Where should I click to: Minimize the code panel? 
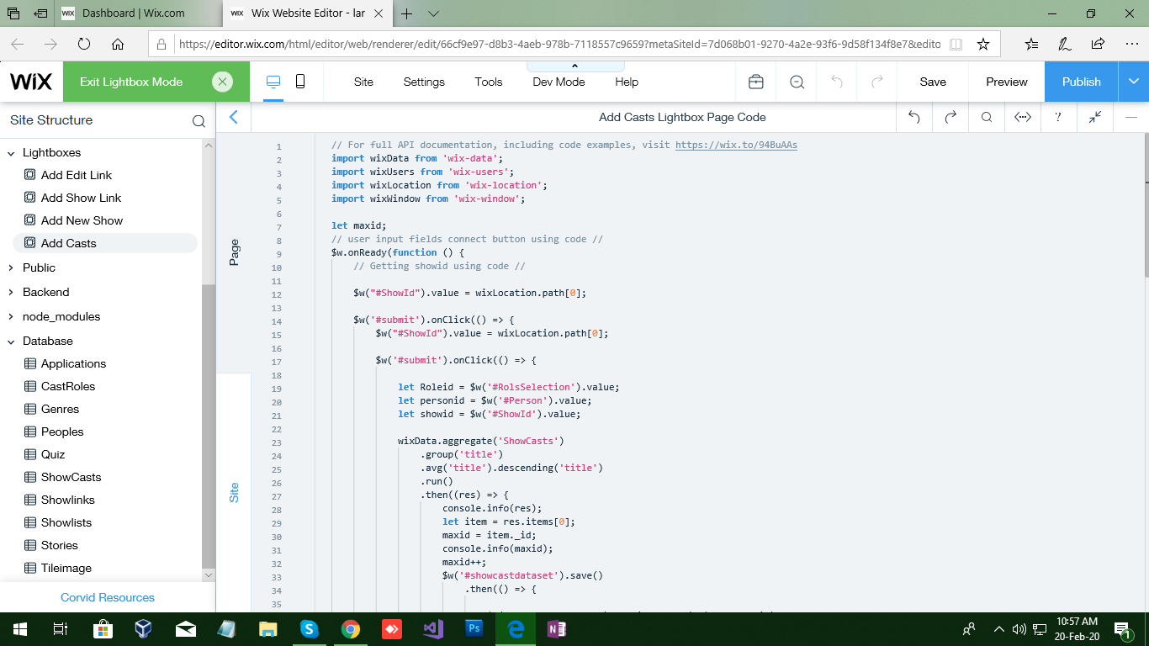[1131, 117]
